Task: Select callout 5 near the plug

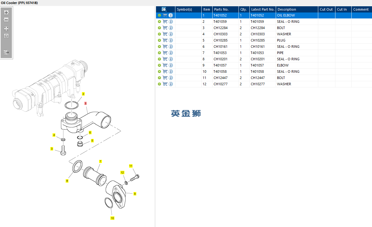Action: point(92,141)
